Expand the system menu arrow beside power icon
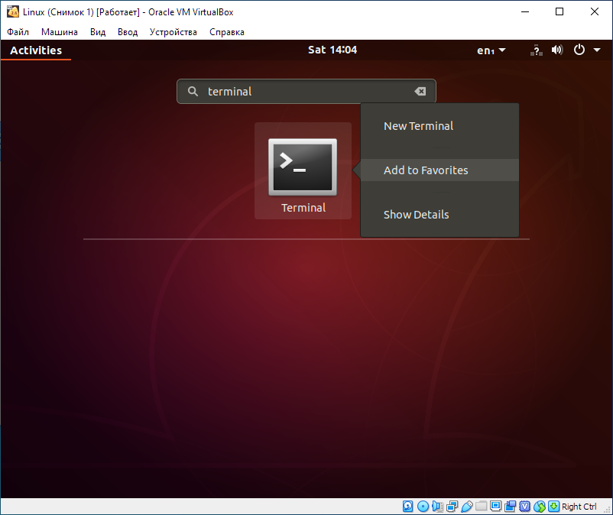613x515 pixels. click(x=597, y=50)
